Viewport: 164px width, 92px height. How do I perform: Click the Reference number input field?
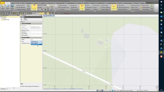(x=36, y=30)
